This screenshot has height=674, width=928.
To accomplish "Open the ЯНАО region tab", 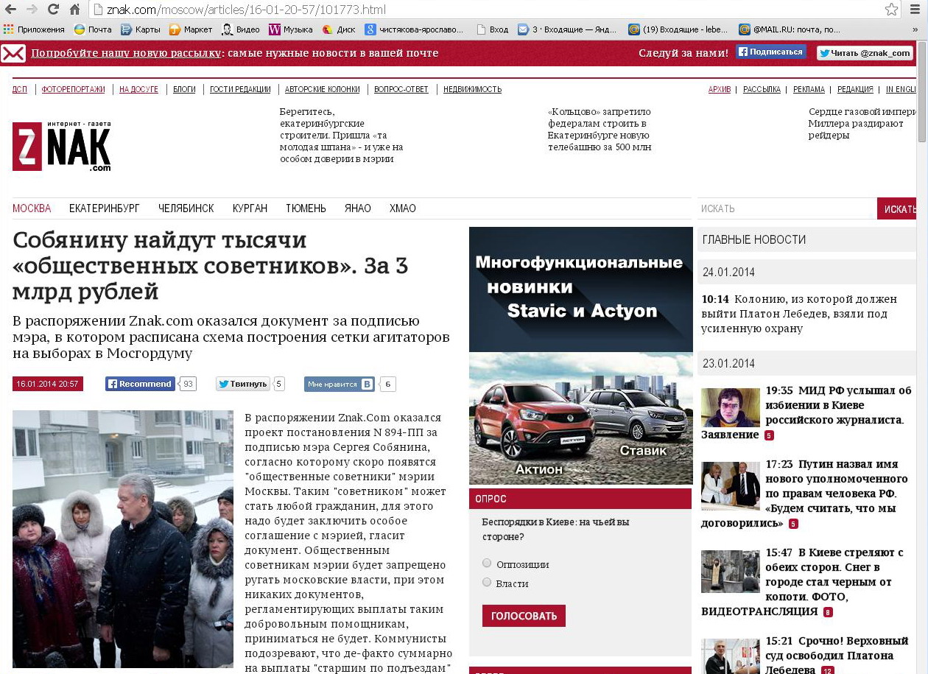I will (x=358, y=208).
